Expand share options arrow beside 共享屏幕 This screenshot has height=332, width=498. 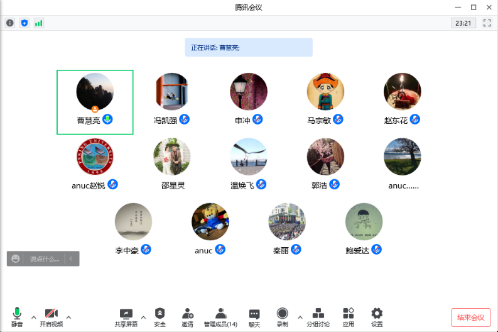pyautogui.click(x=143, y=317)
